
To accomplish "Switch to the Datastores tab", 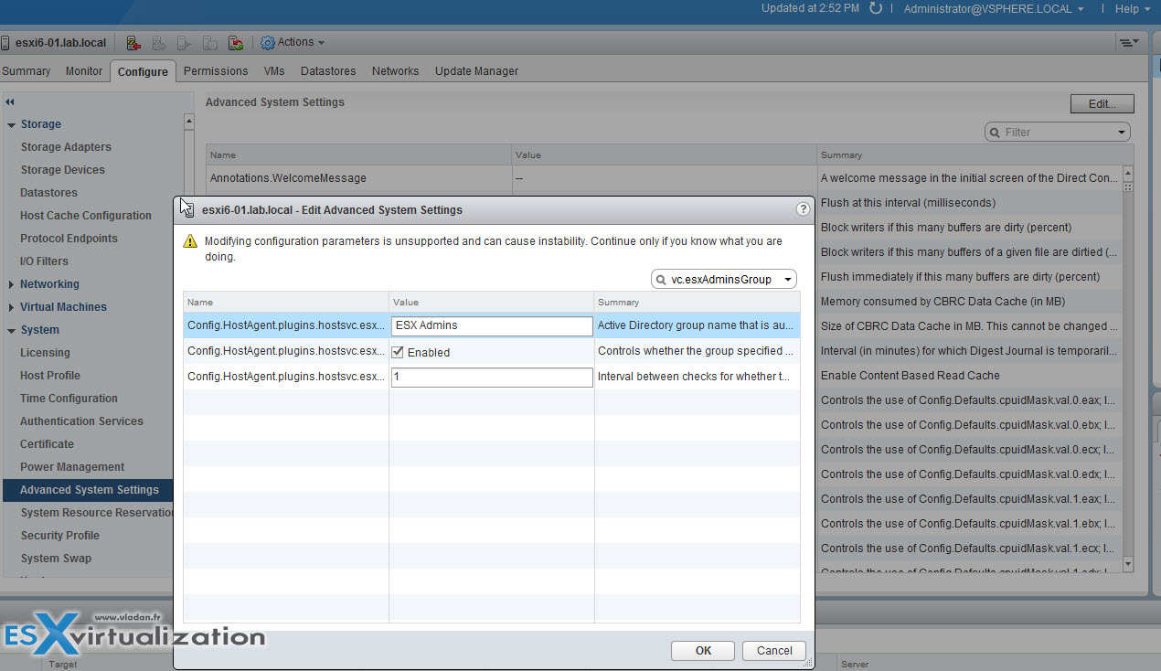I will tap(327, 70).
